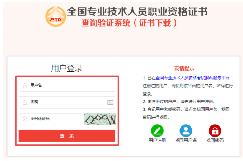This screenshot has width=243, height=161.
Task: Click the blue 找回用户名 person icon
Action: tap(186, 131)
